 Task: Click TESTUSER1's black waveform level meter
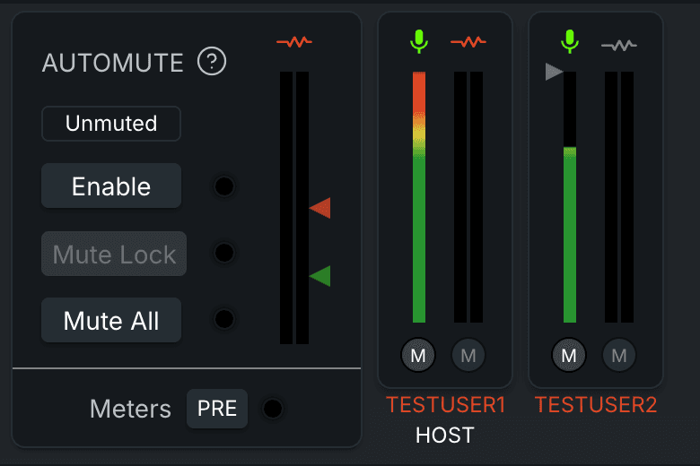(x=468, y=197)
